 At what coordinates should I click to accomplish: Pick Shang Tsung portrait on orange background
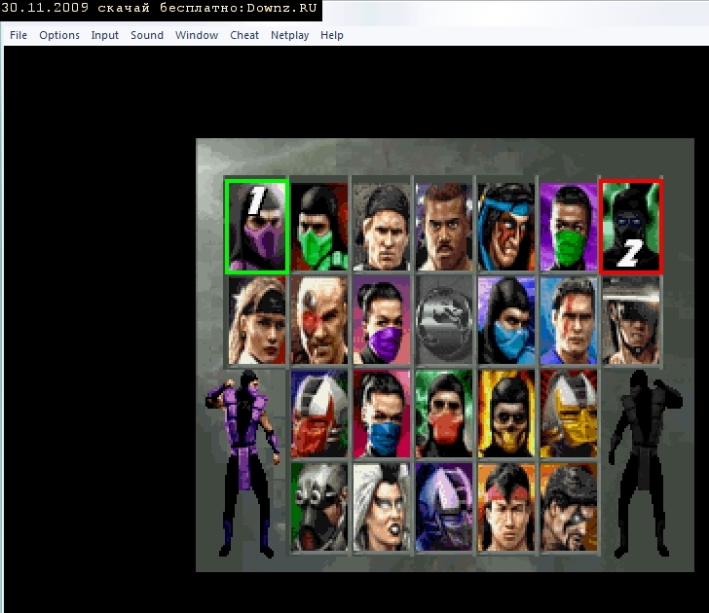tap(569, 507)
